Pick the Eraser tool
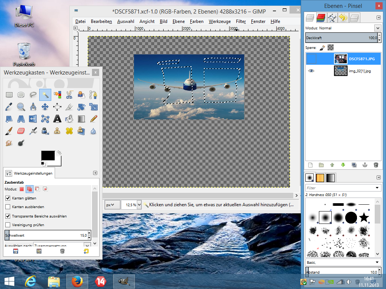Screen dimensions: 386x289 pos(21,131)
